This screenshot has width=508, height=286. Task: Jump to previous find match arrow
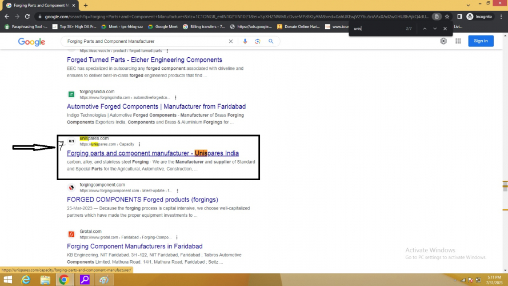click(425, 29)
